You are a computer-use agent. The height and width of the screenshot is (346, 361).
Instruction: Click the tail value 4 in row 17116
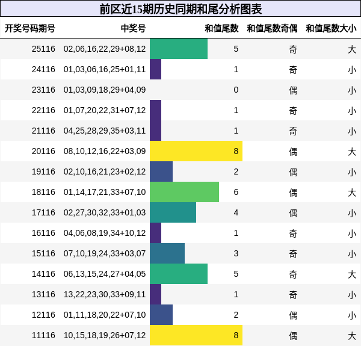click(236, 212)
